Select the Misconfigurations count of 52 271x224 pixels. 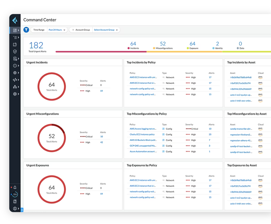(x=163, y=44)
